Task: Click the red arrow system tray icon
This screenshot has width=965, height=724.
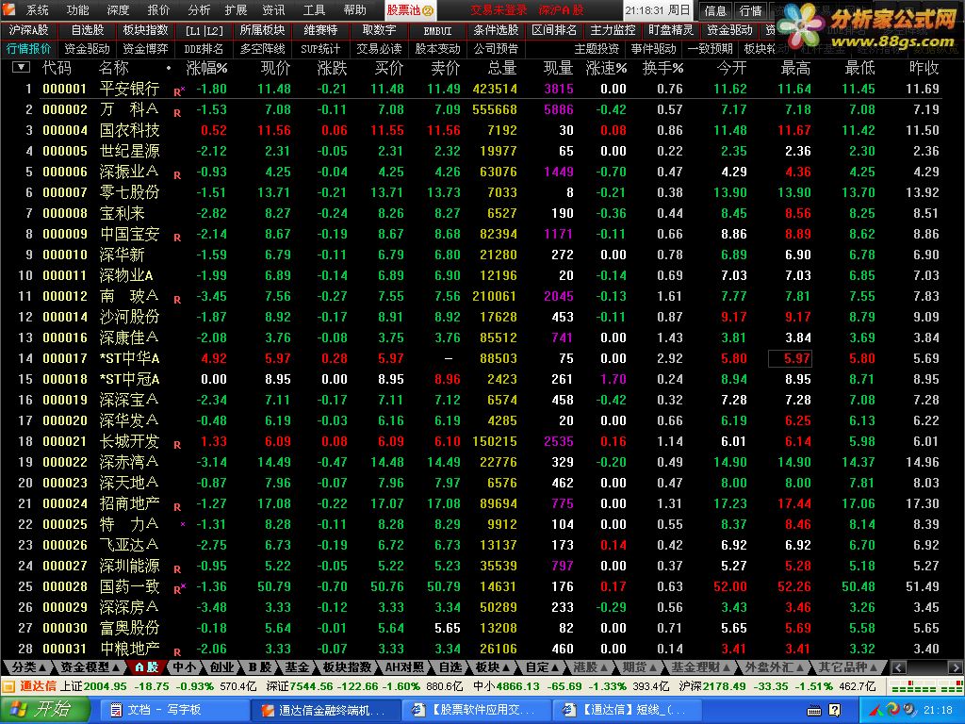Action: pyautogui.click(x=875, y=711)
